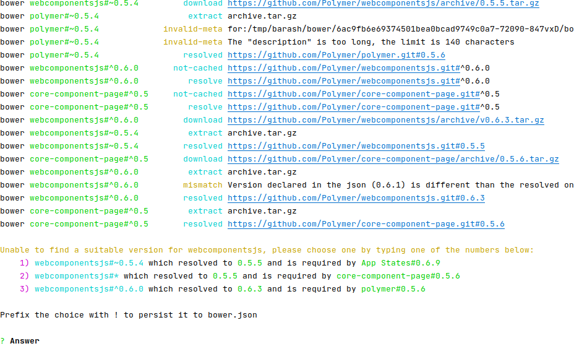Click the webcomponentsjs.git not-cached link
The width and height of the screenshot is (574, 346).
tap(344, 68)
